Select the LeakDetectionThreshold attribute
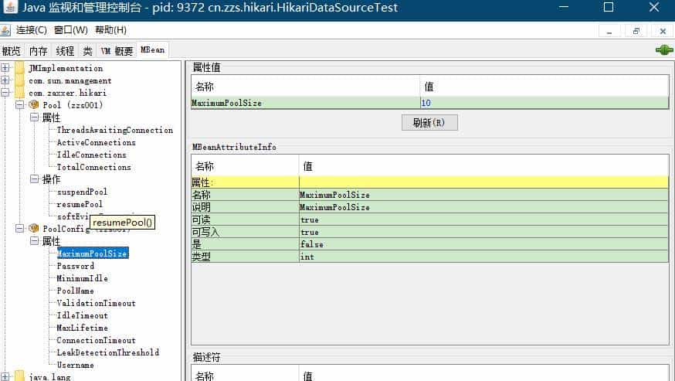The height and width of the screenshot is (381, 675). [107, 352]
